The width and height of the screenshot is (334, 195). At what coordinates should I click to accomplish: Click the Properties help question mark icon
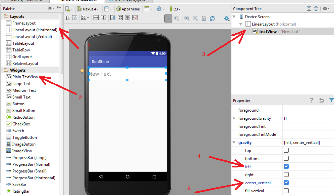coord(312,100)
